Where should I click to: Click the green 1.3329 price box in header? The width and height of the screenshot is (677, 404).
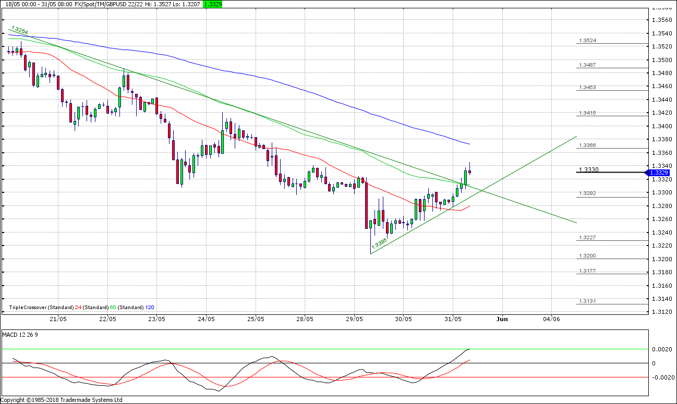point(213,4)
